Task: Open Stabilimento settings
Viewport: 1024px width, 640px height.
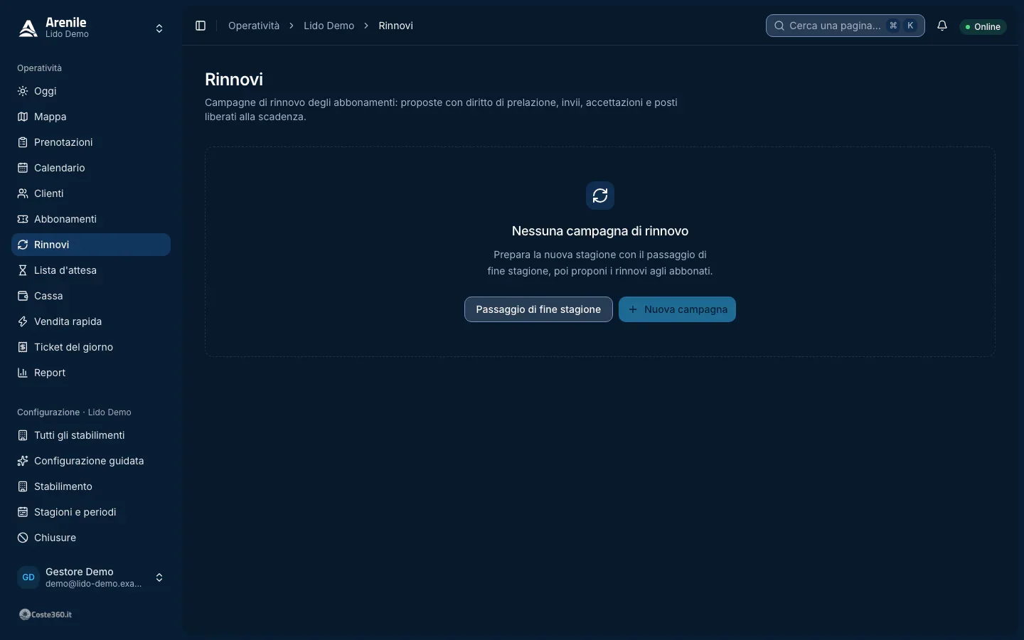Action: (x=91, y=486)
